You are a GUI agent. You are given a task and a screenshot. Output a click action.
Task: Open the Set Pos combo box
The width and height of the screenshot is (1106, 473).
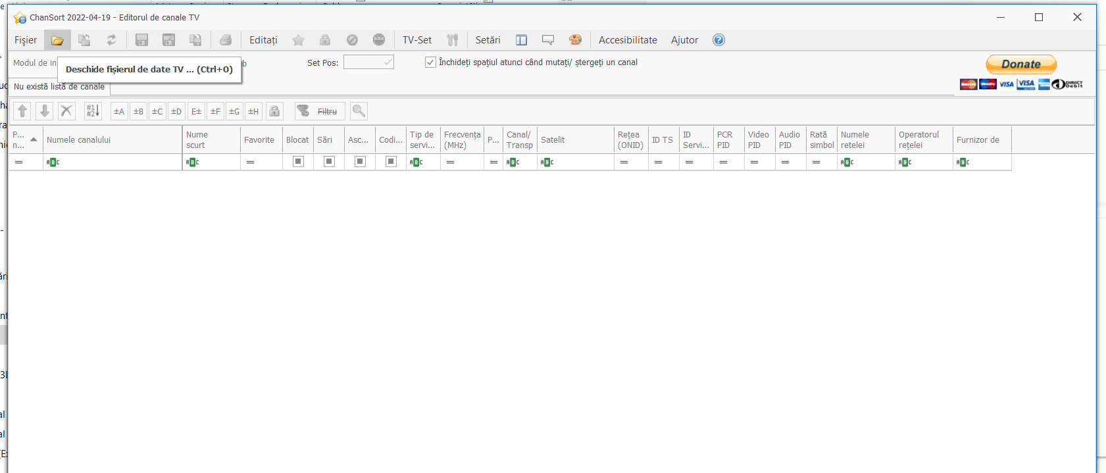pos(368,62)
